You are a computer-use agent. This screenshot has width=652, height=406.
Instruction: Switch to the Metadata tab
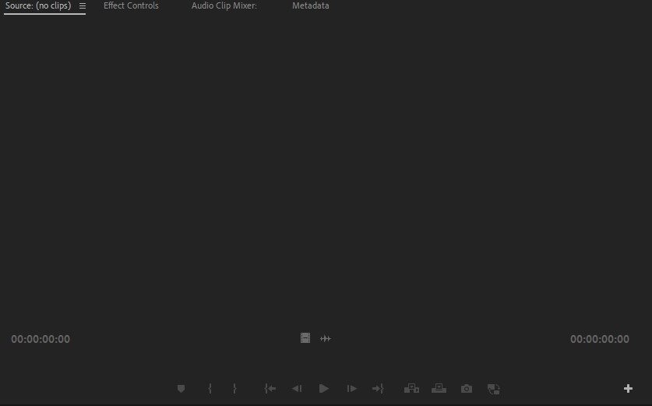tap(311, 5)
